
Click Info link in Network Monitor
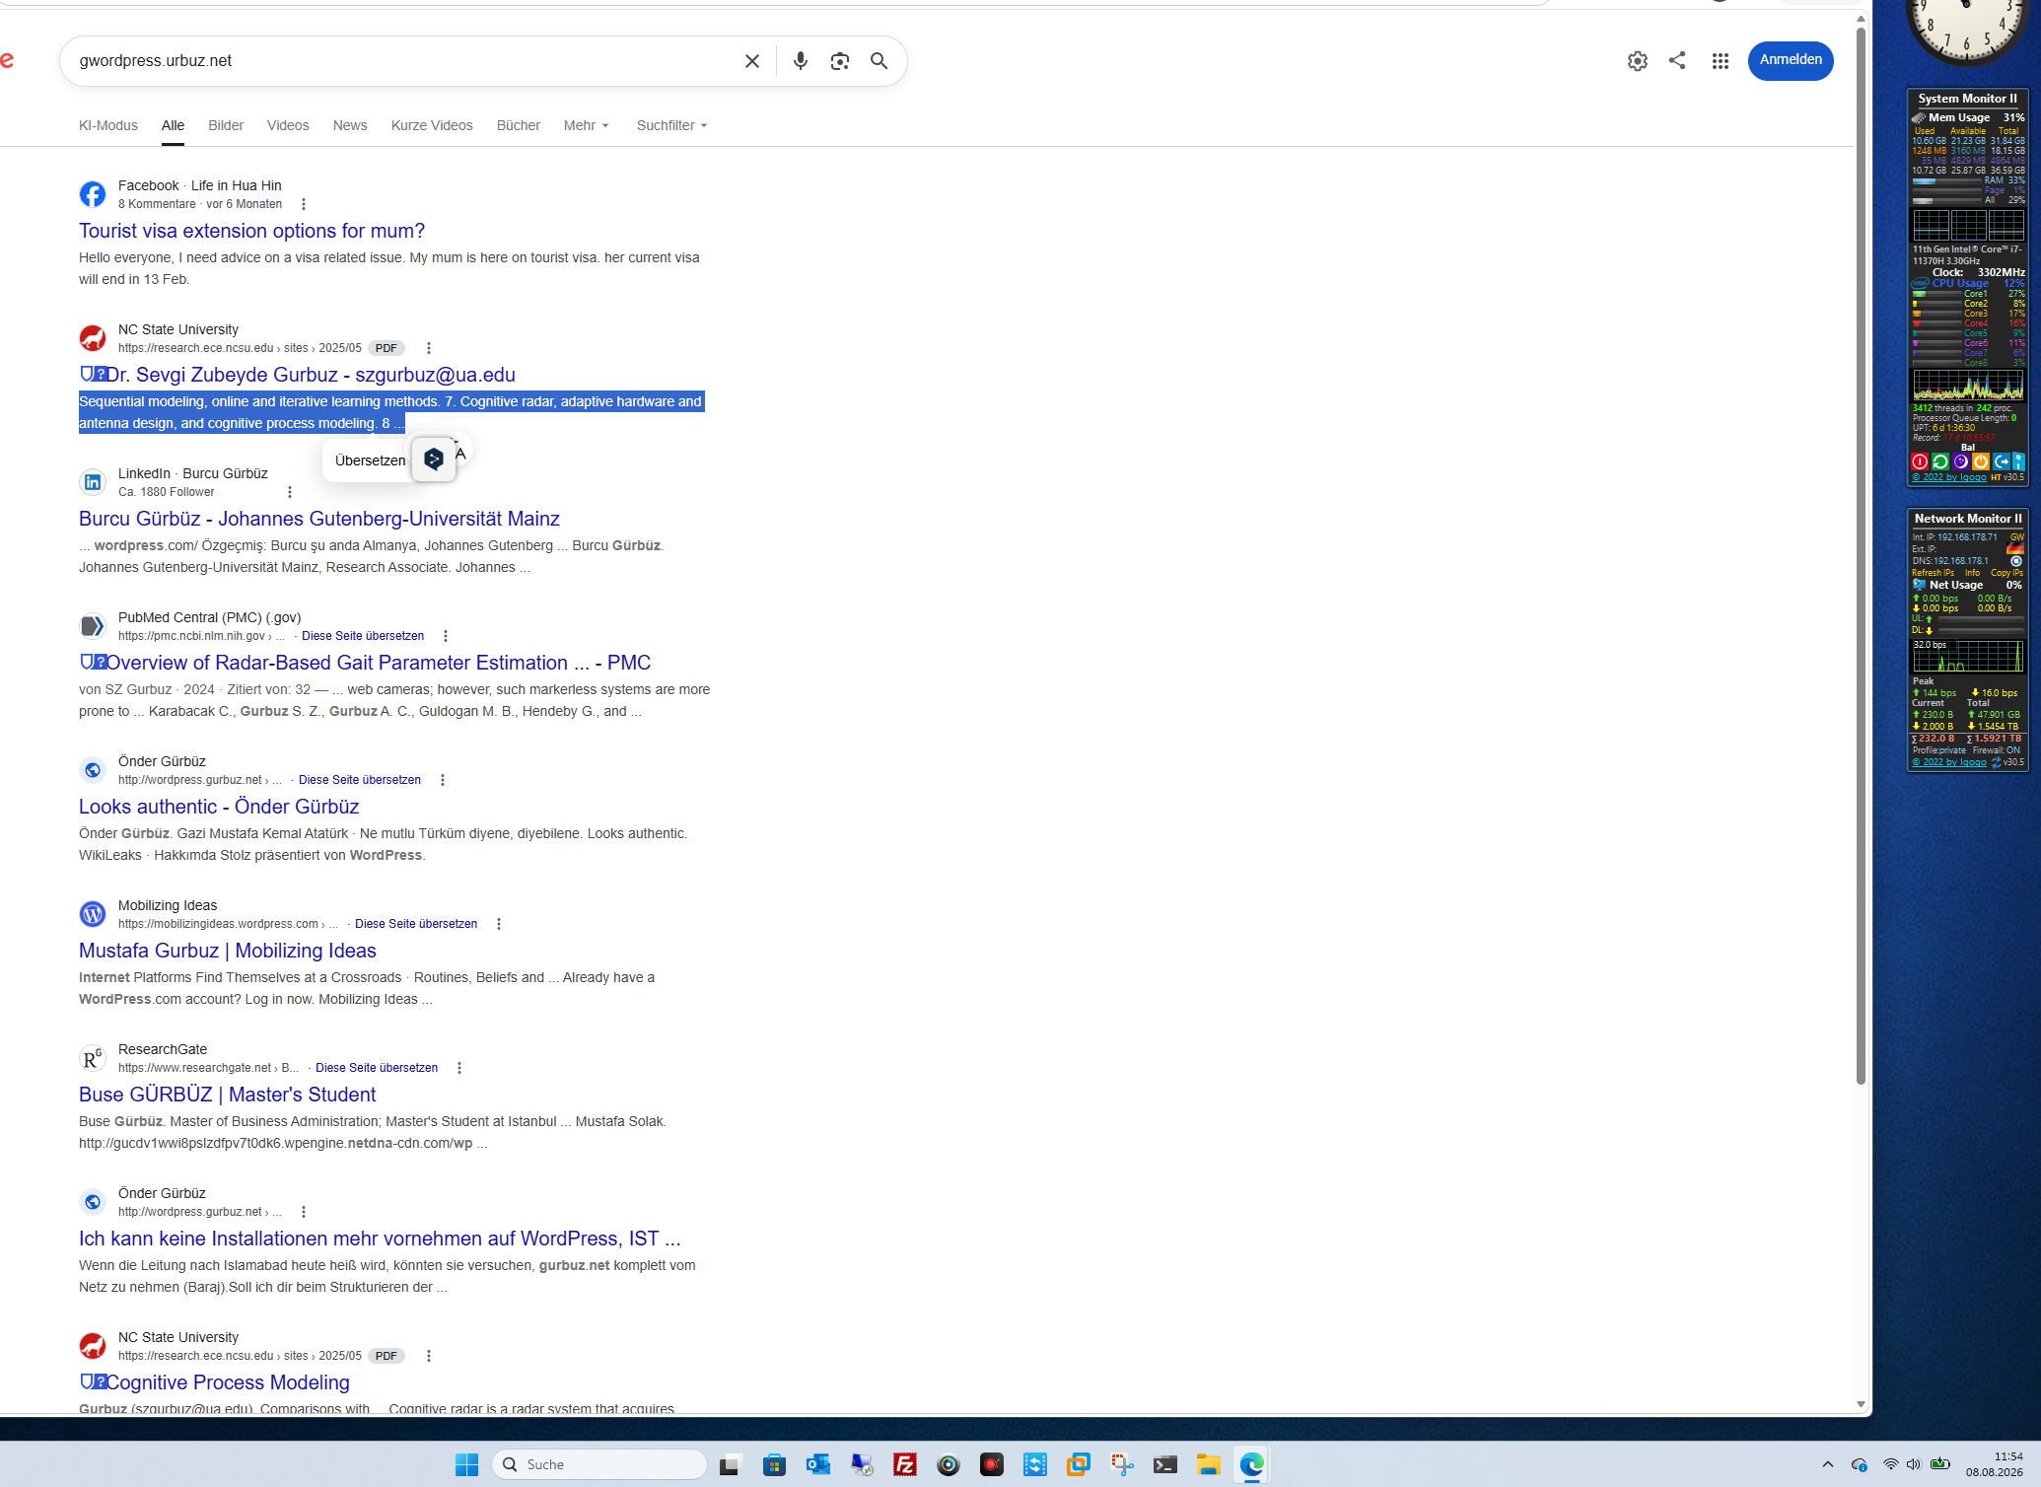coord(1972,573)
